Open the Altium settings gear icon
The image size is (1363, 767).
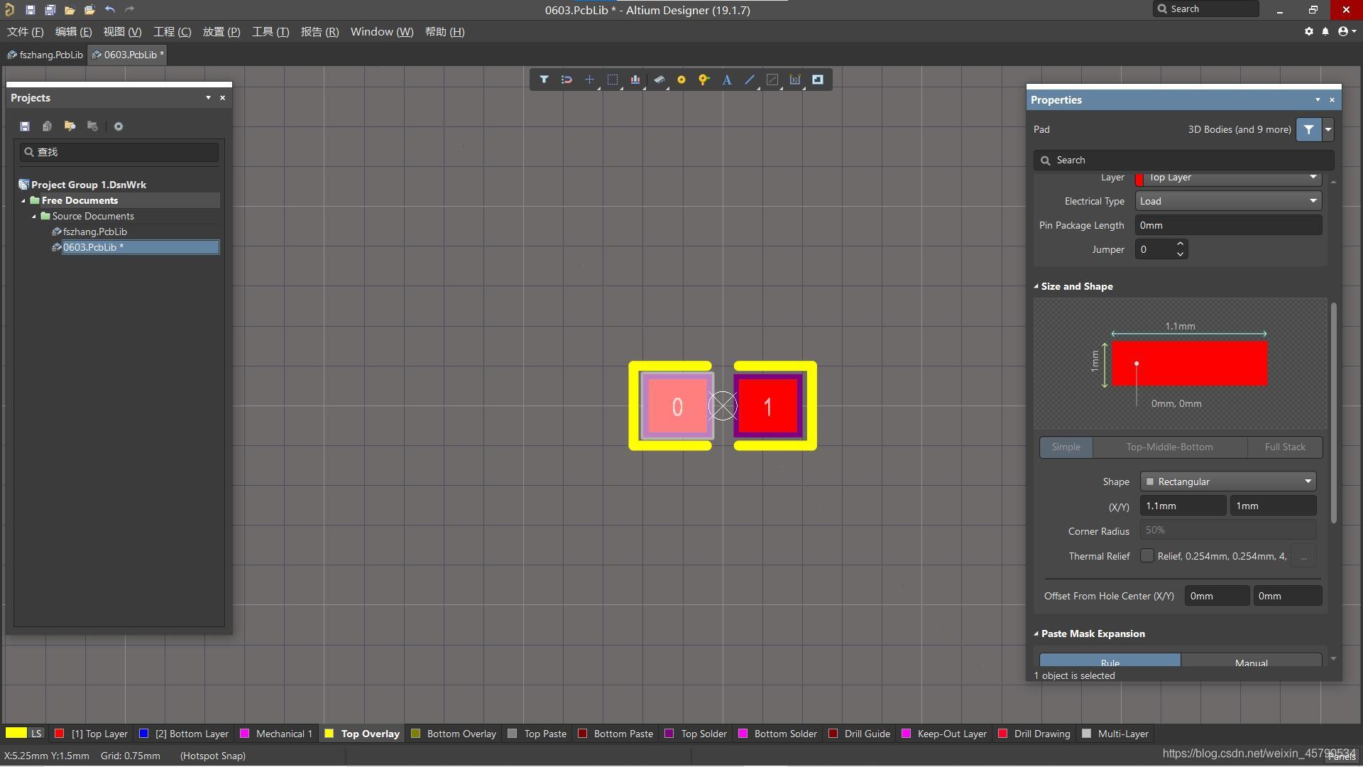[1309, 31]
